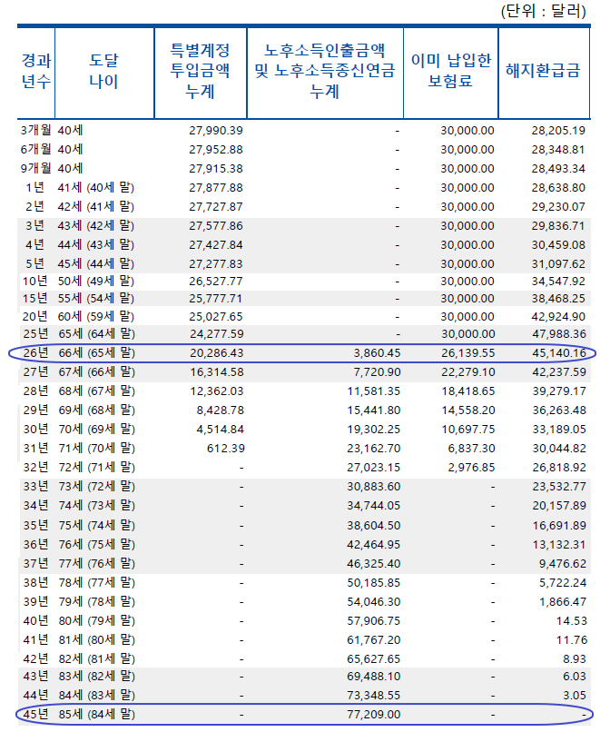The height and width of the screenshot is (732, 600).
Task: Select the value 11,581.35
Action: click(x=374, y=391)
